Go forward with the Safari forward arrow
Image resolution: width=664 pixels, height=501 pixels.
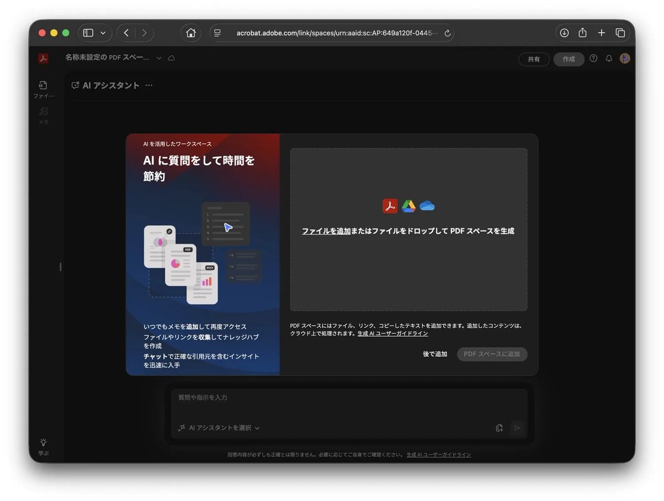(144, 33)
